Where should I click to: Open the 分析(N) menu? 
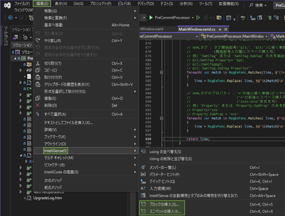click(x=186, y=4)
